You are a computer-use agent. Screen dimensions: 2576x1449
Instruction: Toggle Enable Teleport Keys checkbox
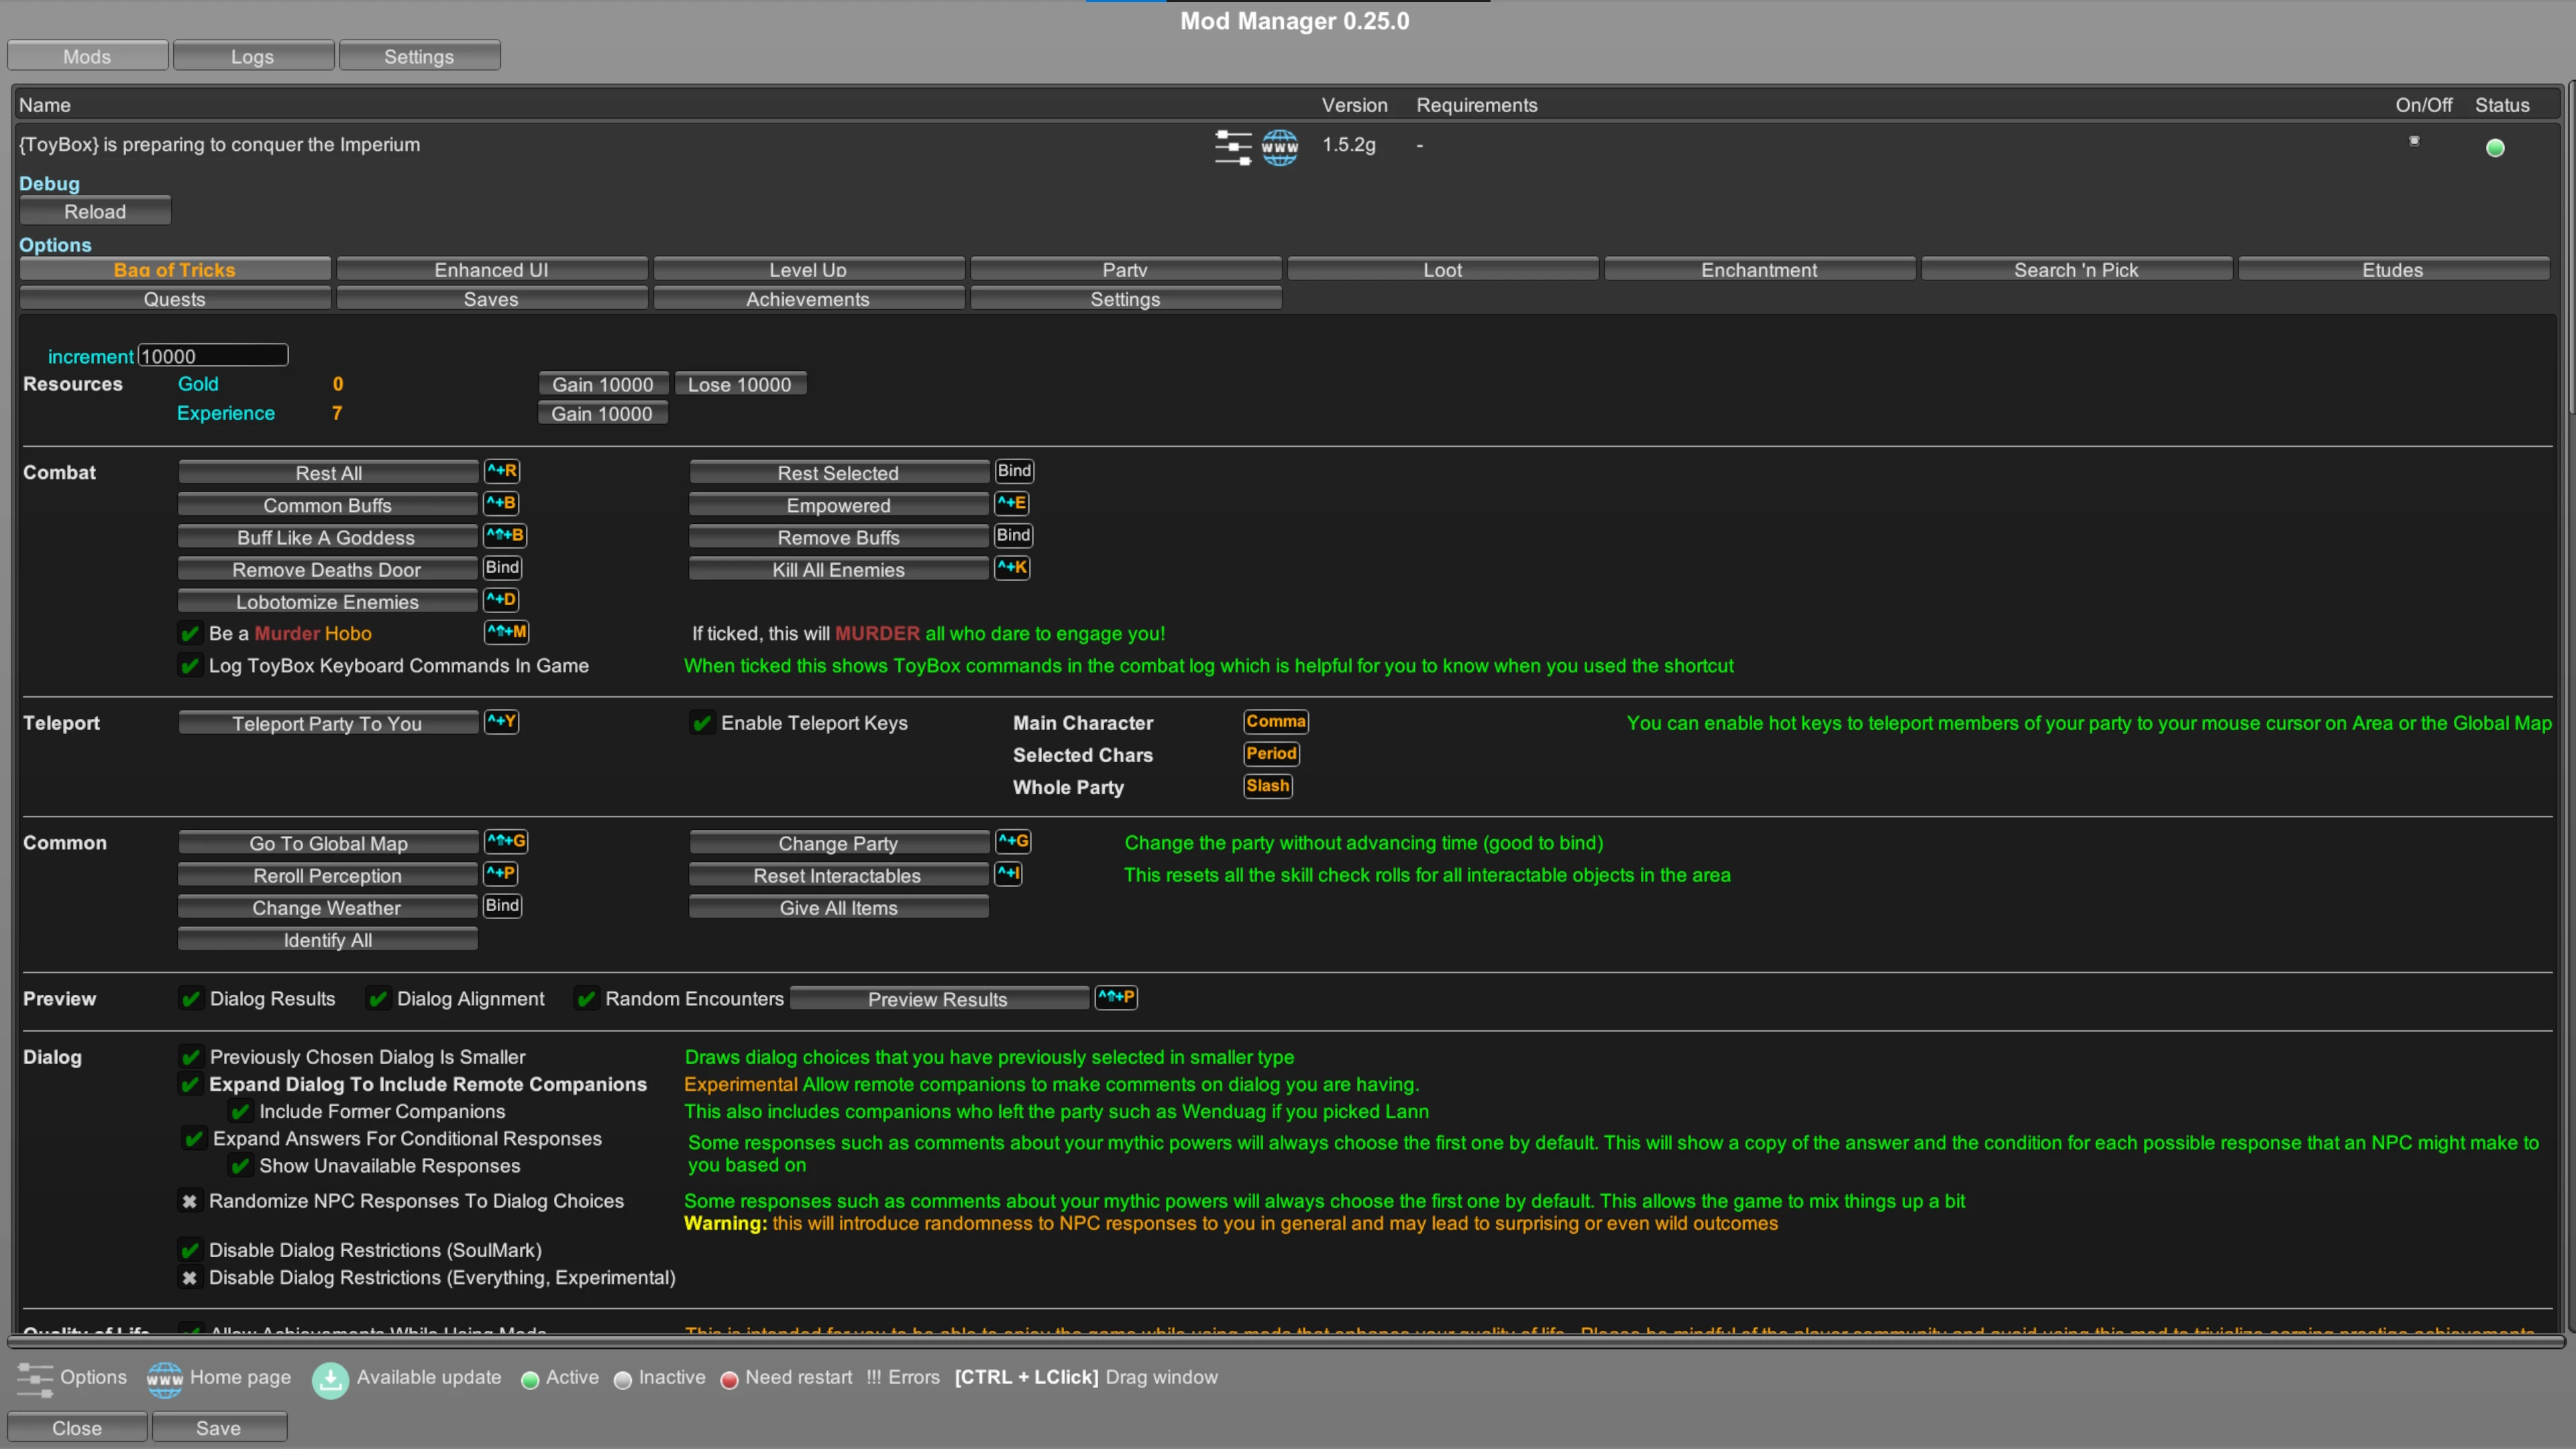[x=702, y=723]
